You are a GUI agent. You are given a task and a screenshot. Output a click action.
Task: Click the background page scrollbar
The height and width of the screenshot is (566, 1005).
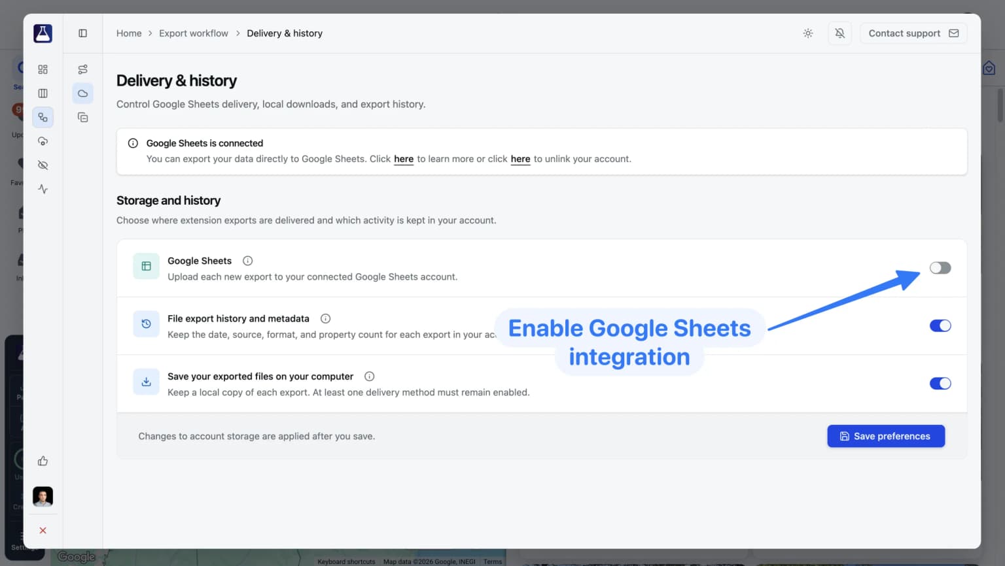(x=1000, y=105)
